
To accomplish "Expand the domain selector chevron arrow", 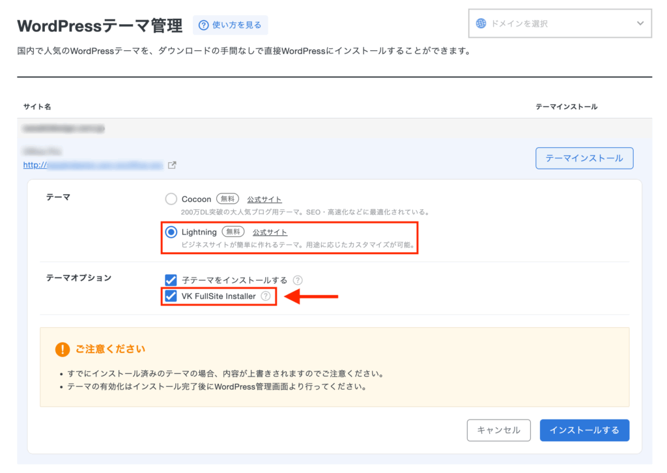I will [x=640, y=23].
